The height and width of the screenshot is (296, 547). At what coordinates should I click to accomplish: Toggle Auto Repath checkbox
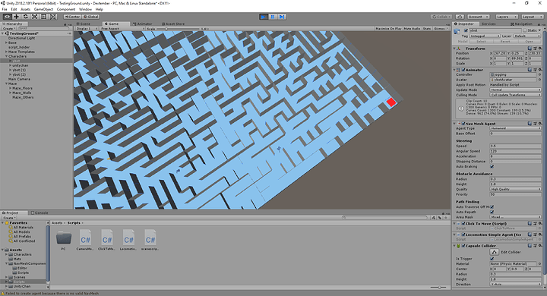(492, 212)
